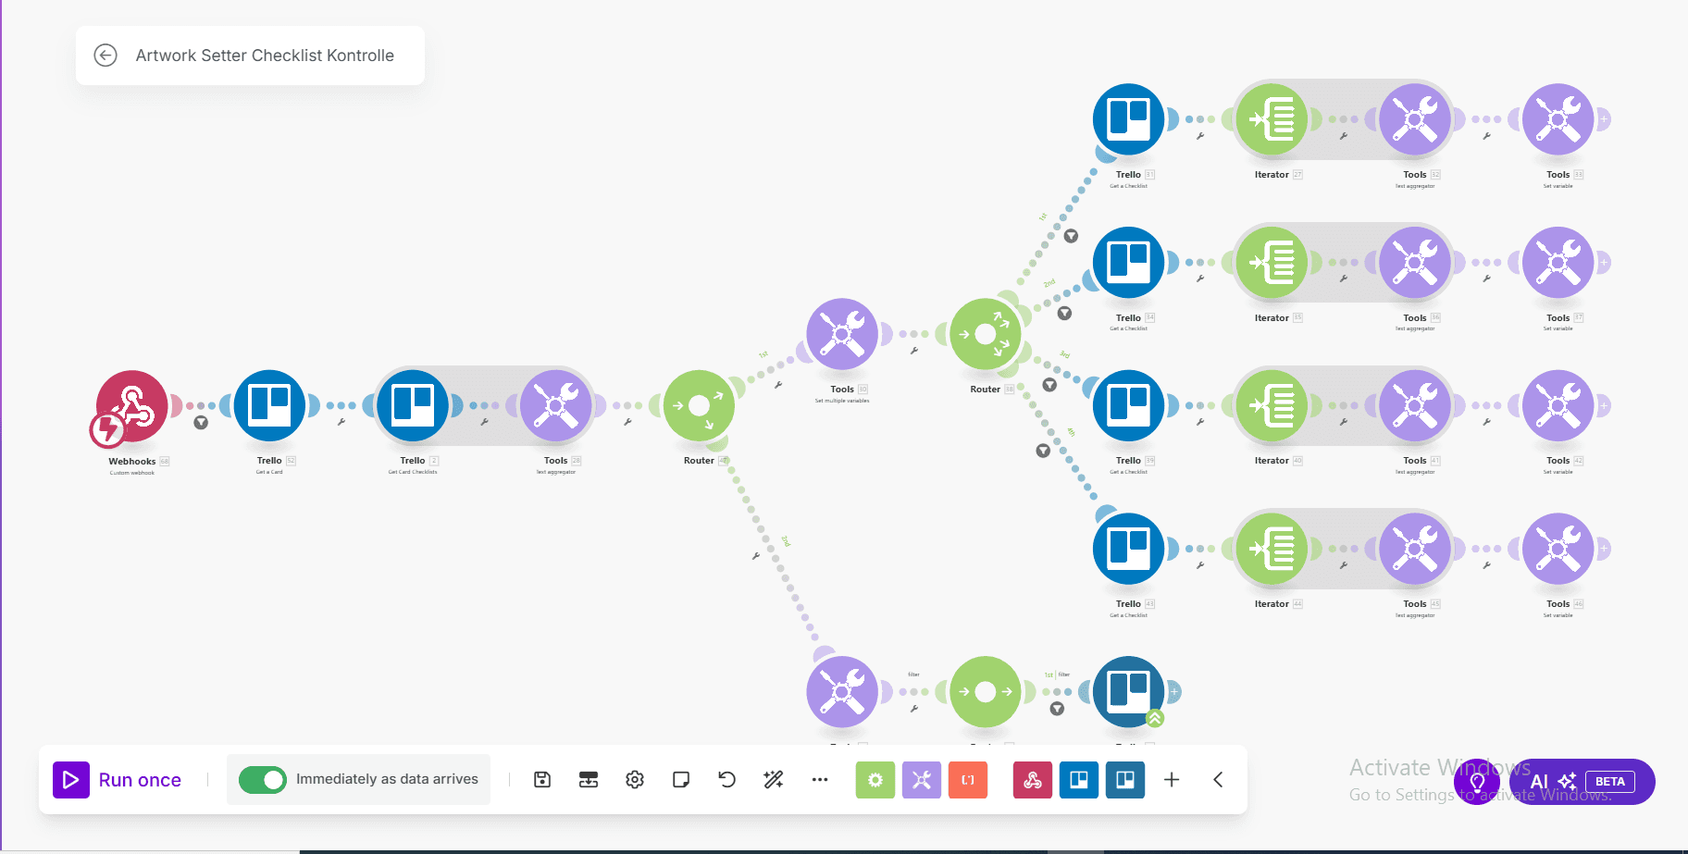Open the green Flow control tools
This screenshot has height=854, width=1688.
(x=875, y=780)
